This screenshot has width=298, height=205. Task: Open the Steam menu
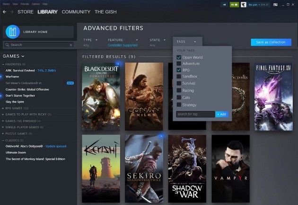6,4
